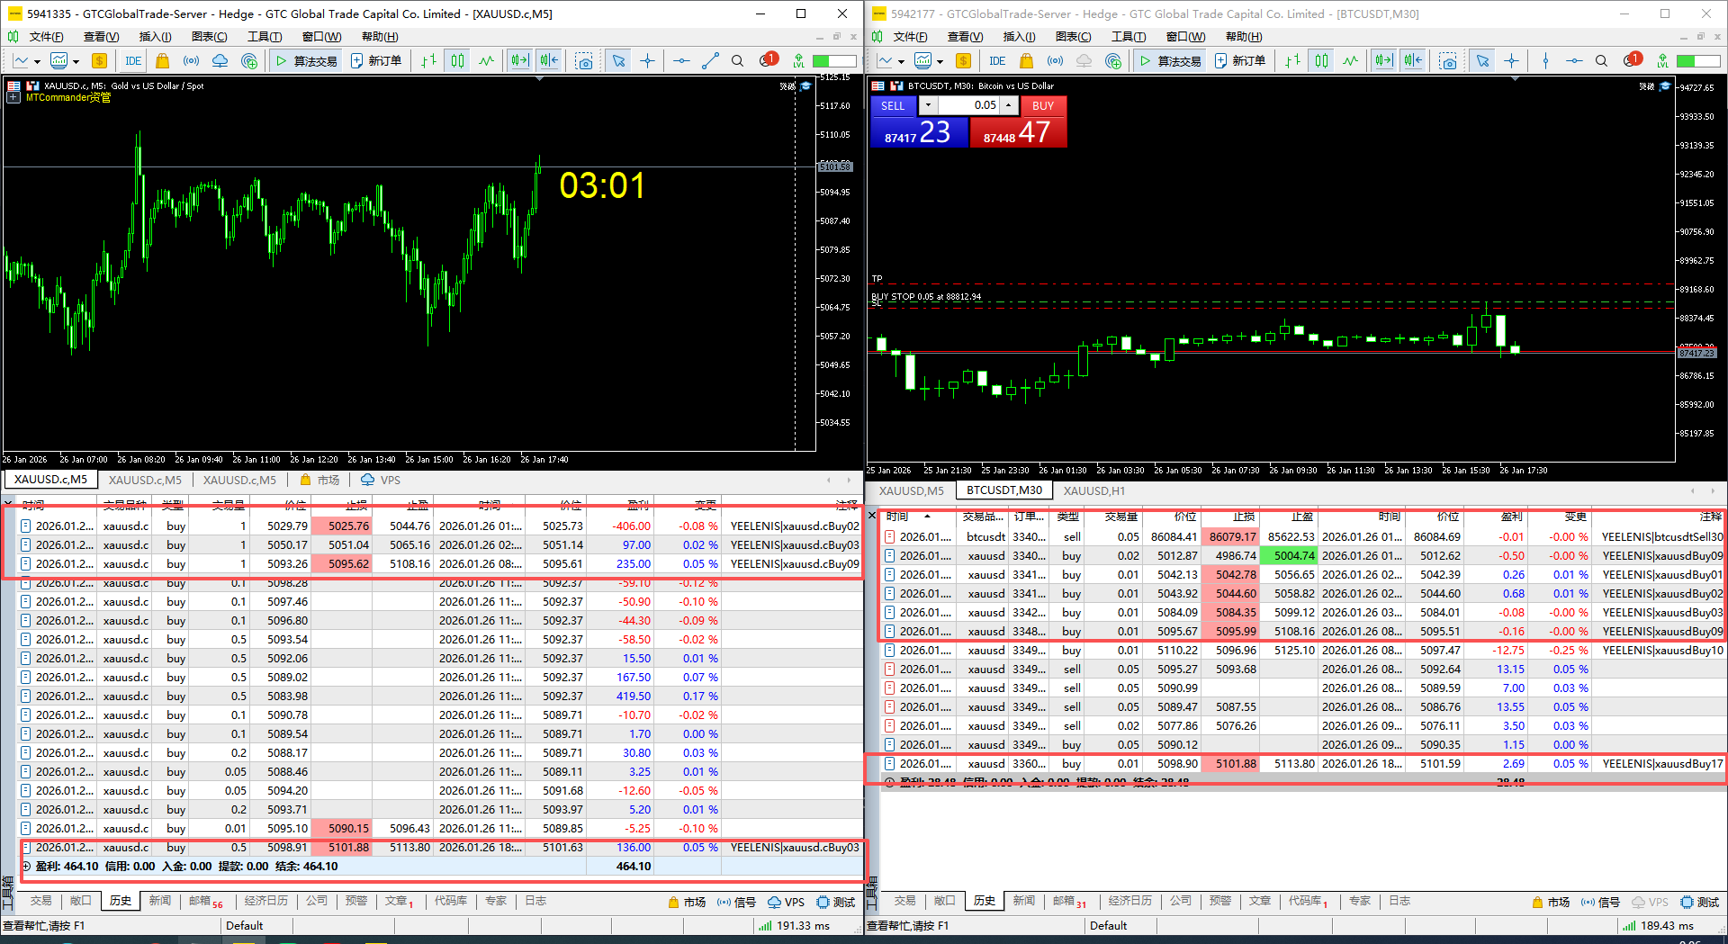Viewport: 1728px width, 944px height.
Task: Open market depth ($) in XAUUSD window
Action: click(x=99, y=61)
